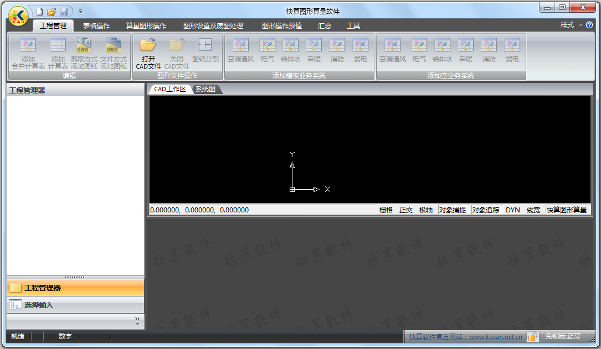Switch to 图形设置及底图处理 ribbon tab
This screenshot has width=601, height=349.
(213, 25)
